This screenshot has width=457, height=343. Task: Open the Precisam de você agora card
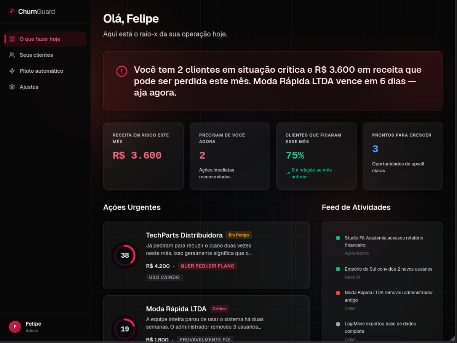(x=230, y=156)
